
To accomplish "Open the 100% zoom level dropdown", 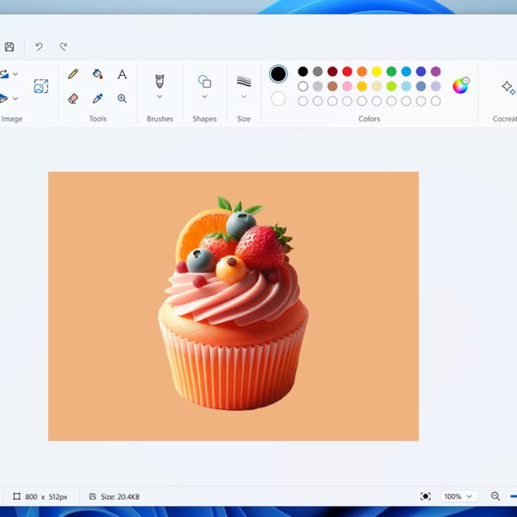I will pyautogui.click(x=458, y=496).
